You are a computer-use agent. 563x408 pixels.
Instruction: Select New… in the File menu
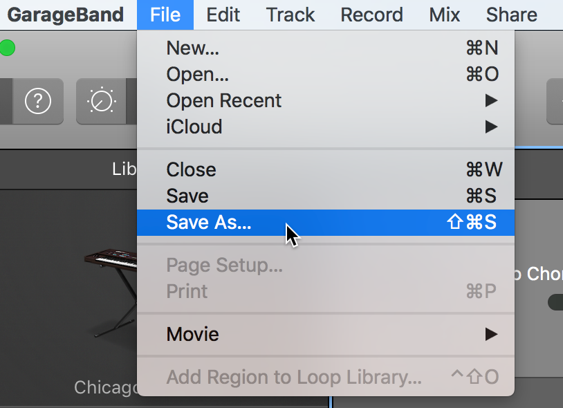(x=326, y=48)
